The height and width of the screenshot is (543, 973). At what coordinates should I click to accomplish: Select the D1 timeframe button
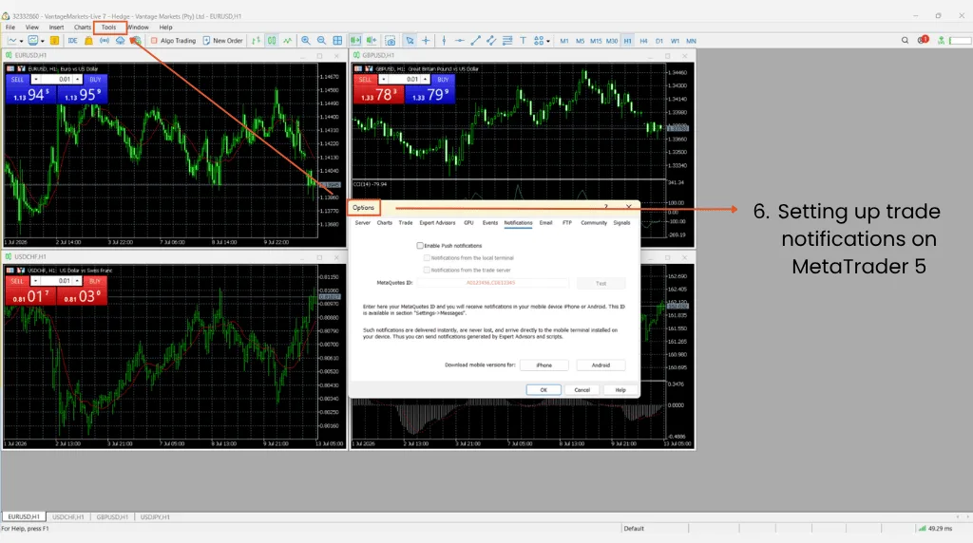point(659,41)
